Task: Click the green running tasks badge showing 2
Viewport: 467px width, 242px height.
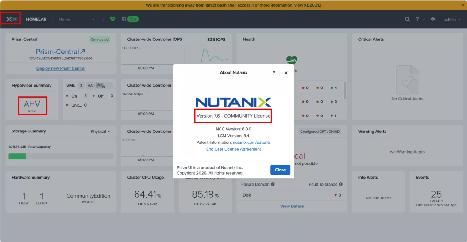Action: point(133,19)
